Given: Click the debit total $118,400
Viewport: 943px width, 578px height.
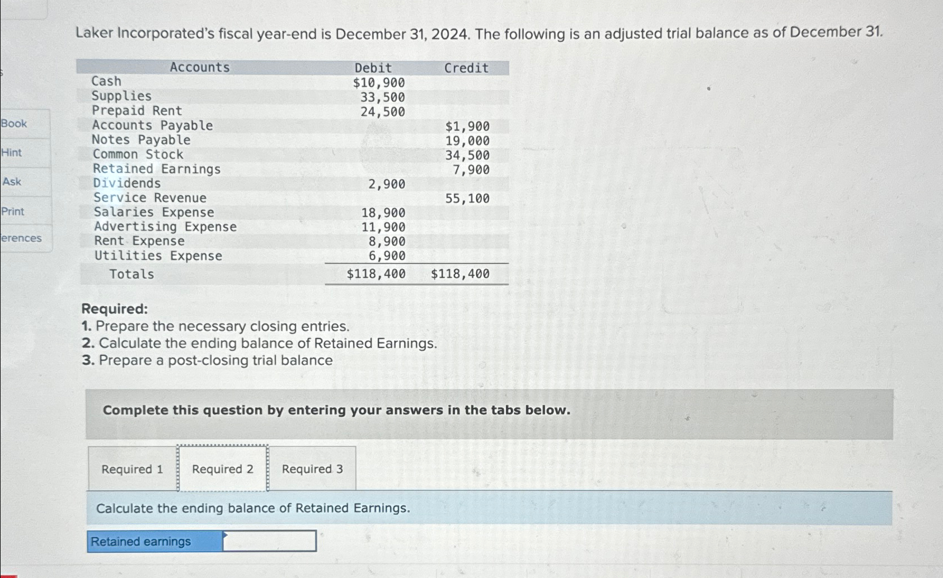Looking at the screenshot, I should click(x=376, y=274).
